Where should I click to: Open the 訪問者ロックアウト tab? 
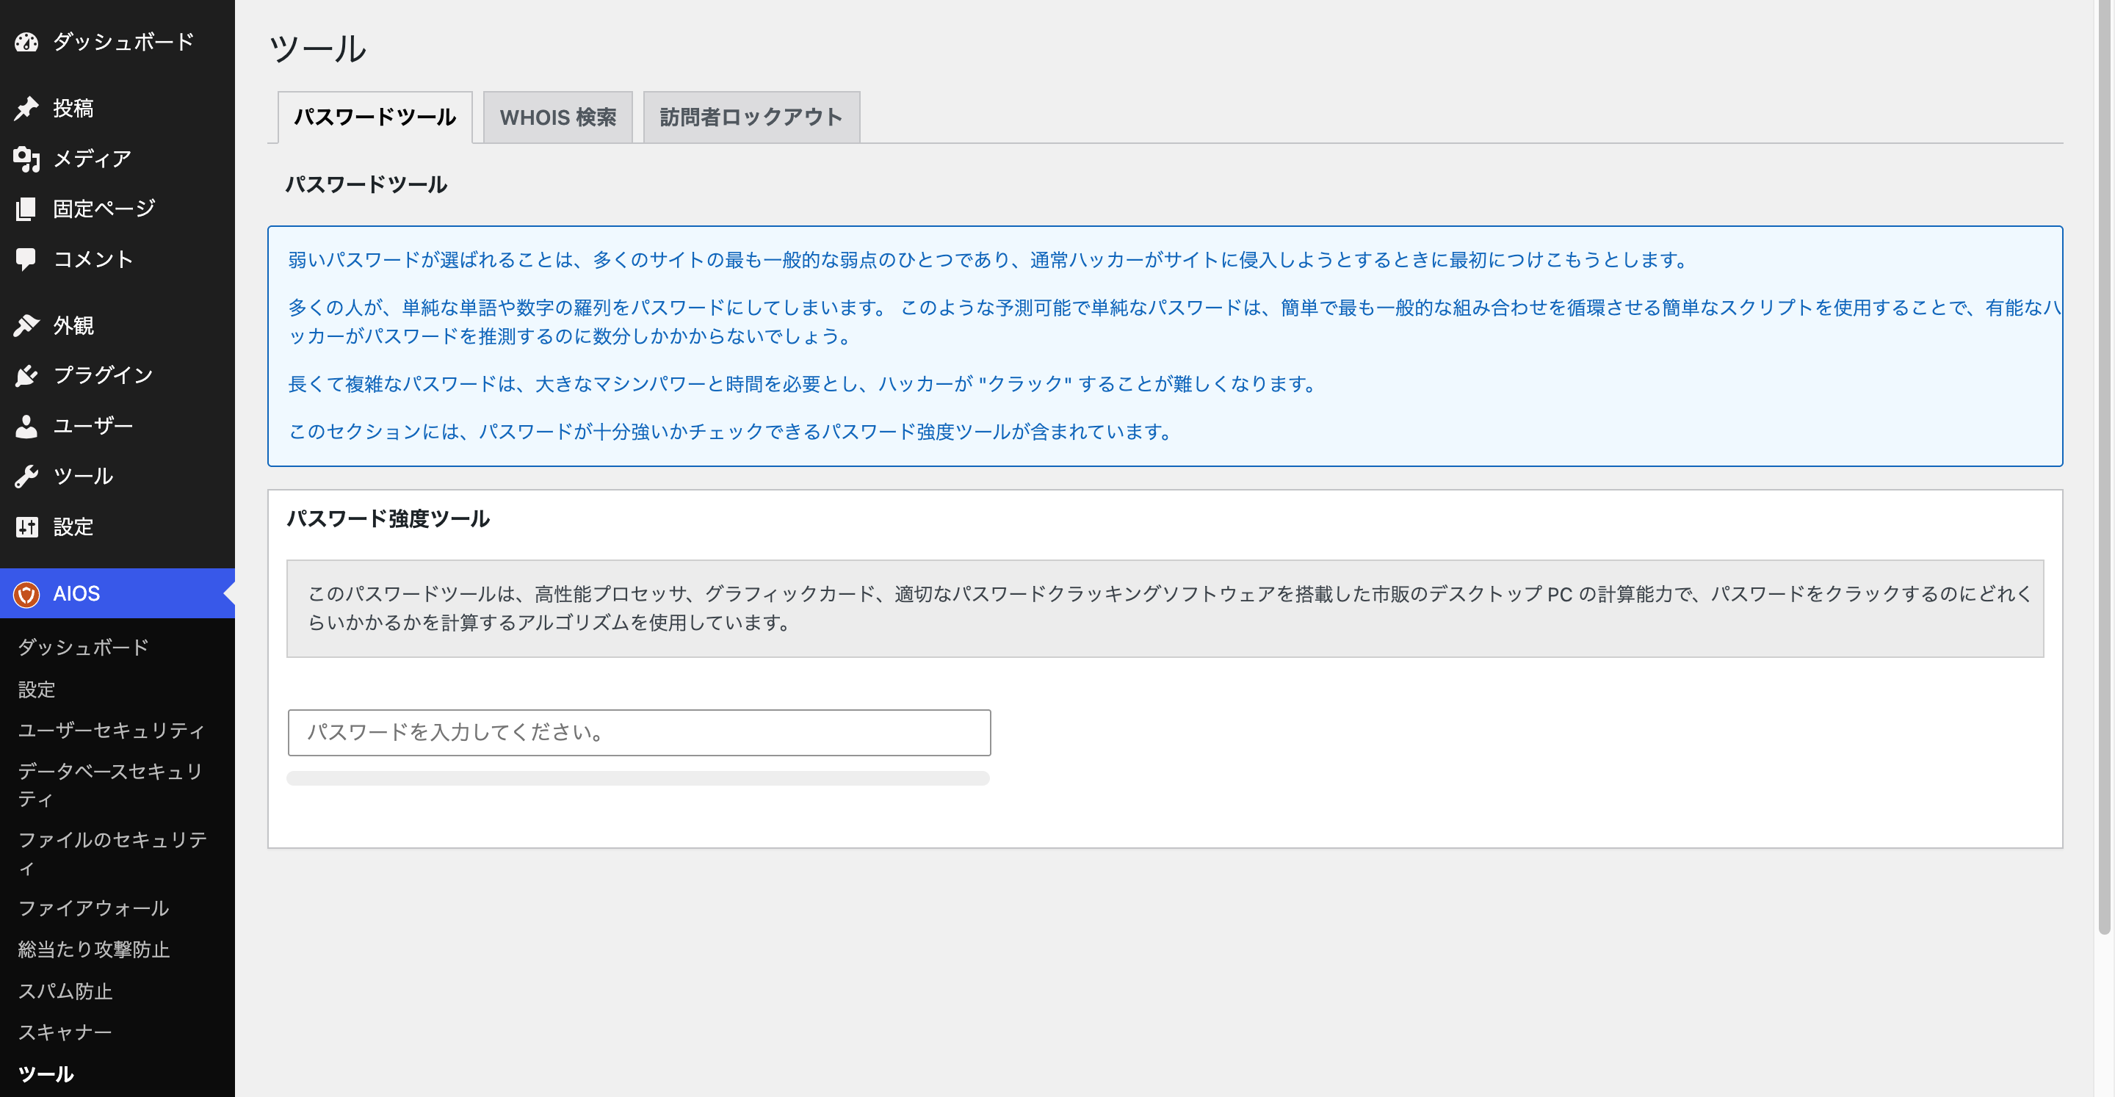(x=751, y=117)
